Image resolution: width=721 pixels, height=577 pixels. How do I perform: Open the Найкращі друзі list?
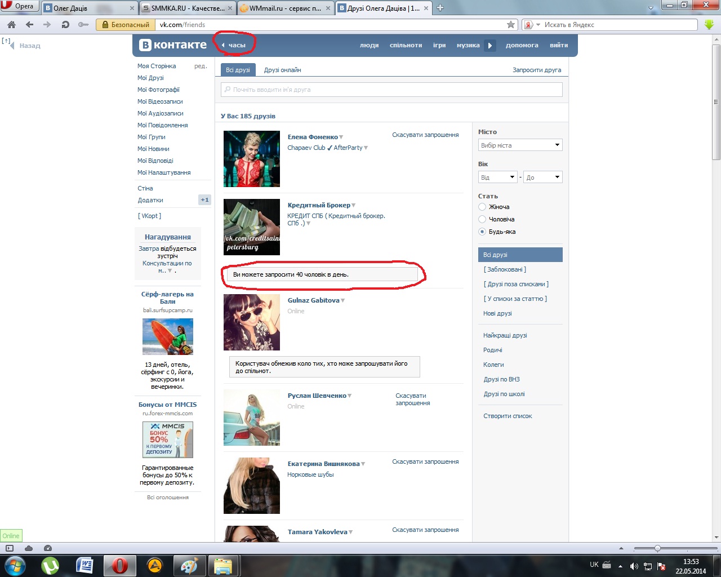(505, 335)
